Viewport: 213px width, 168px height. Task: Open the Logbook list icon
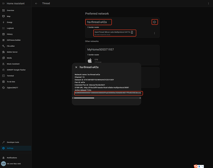click(3, 28)
